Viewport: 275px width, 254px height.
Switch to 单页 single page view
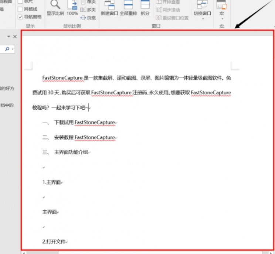[89, 2]
